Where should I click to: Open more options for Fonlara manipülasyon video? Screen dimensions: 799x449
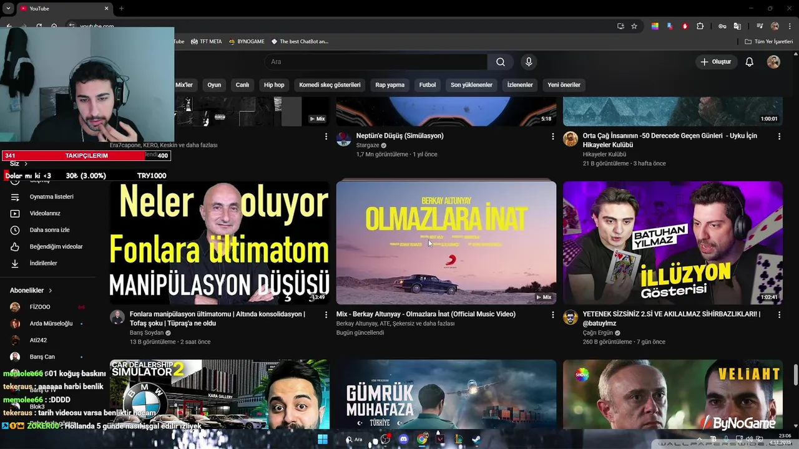point(326,315)
